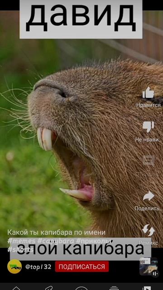The width and height of the screenshot is (163, 290).
Task: Tap the thumbs-up Like icon
Action: coord(148,93)
